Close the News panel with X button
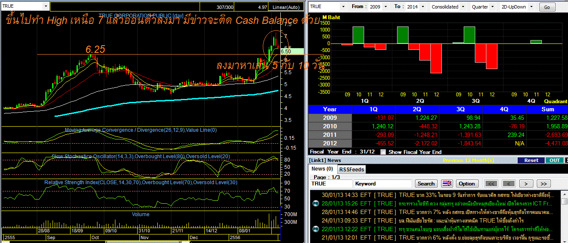Image resolution: width=568 pixels, height=243 pixels. 566,160
